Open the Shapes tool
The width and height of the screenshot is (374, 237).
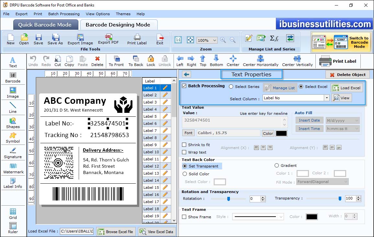[13, 123]
